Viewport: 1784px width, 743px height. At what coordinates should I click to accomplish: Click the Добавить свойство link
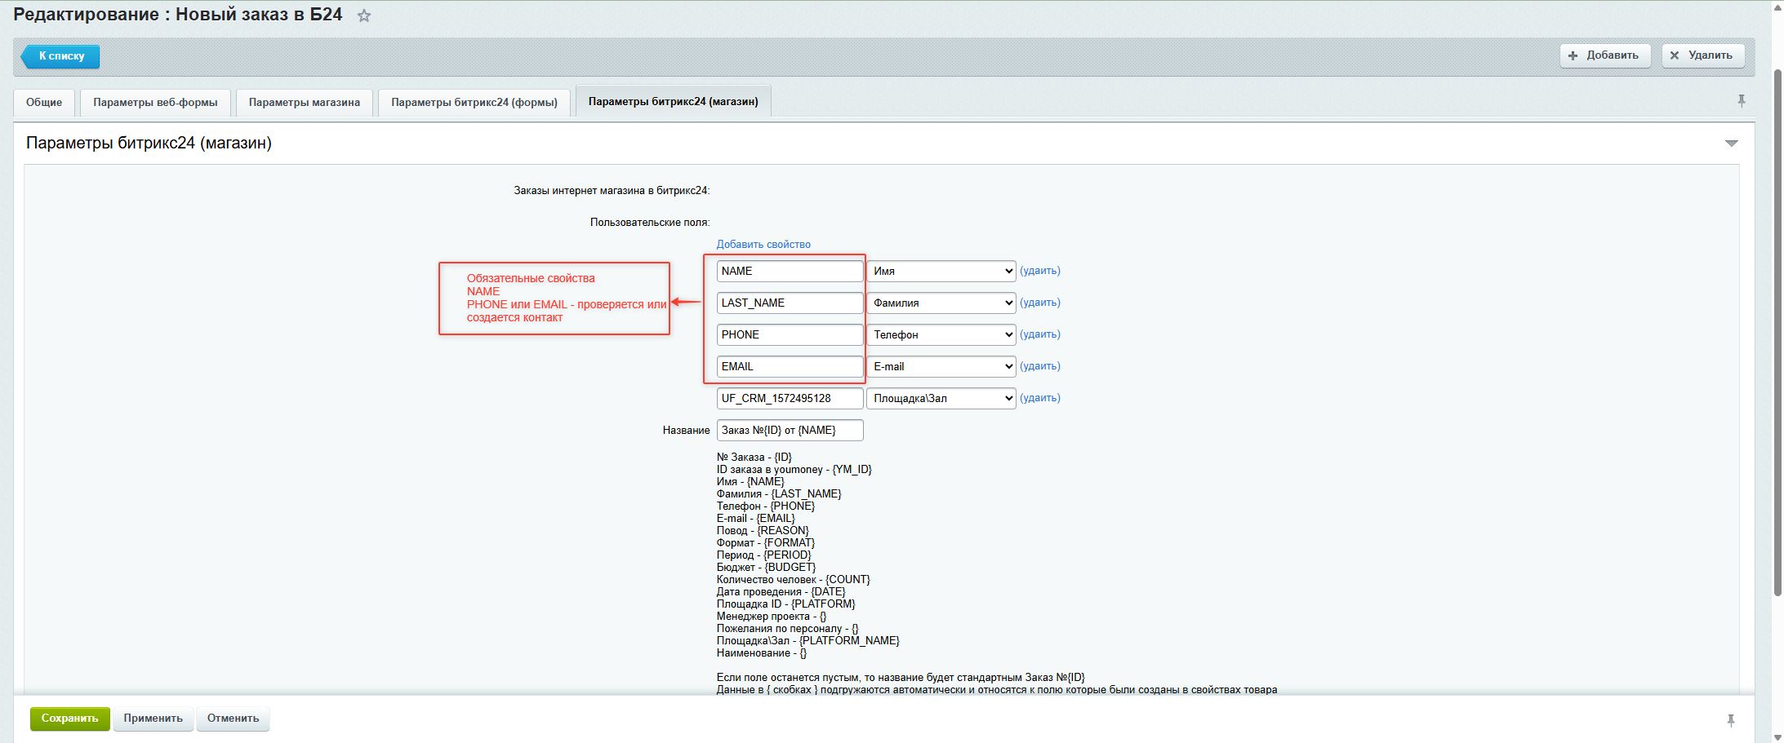763,245
